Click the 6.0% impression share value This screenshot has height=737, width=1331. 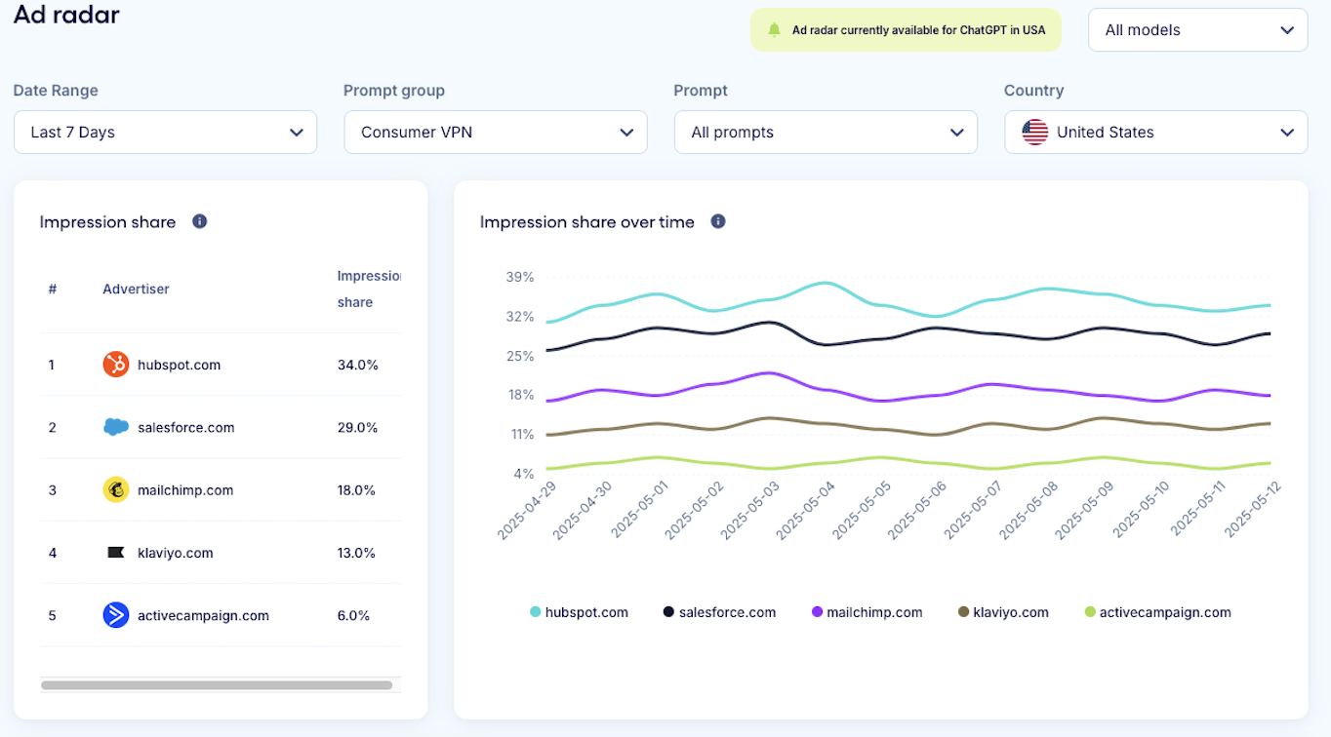click(353, 615)
